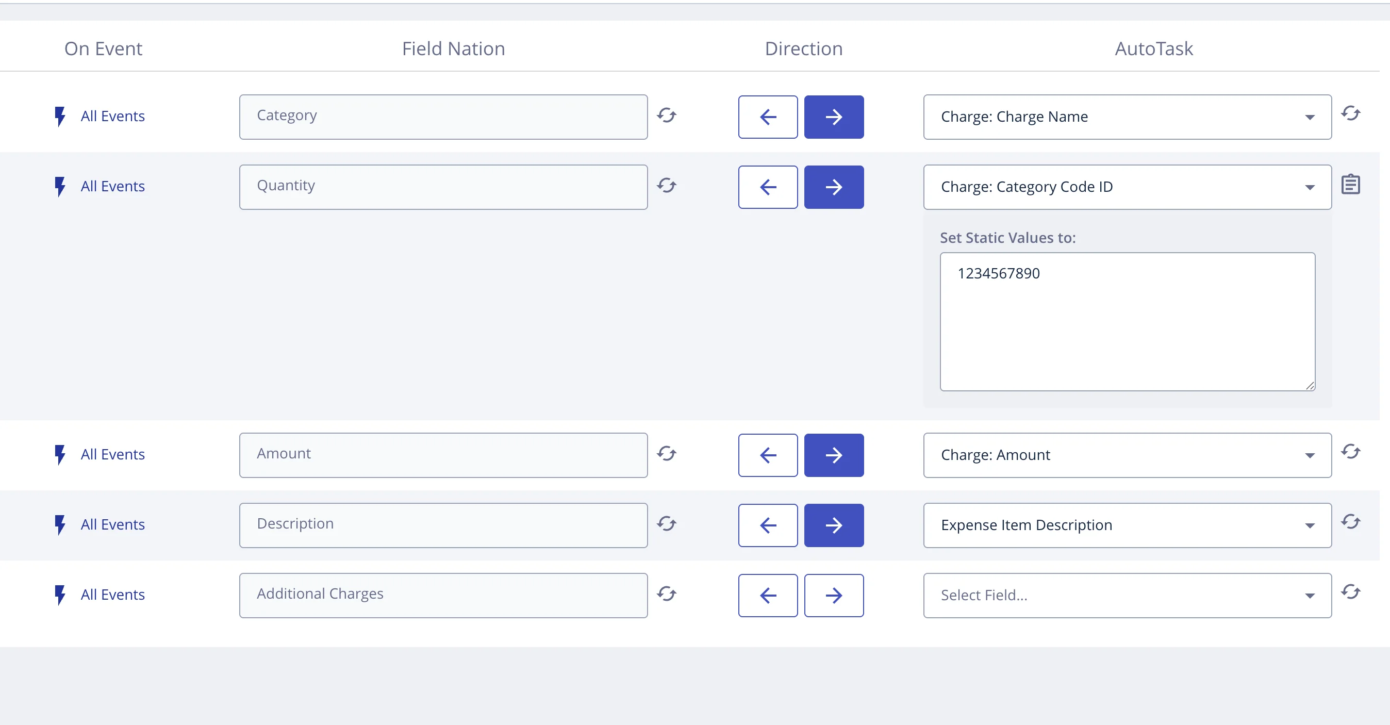The width and height of the screenshot is (1390, 725).
Task: Click the Amount Field Nation input
Action: click(x=443, y=456)
